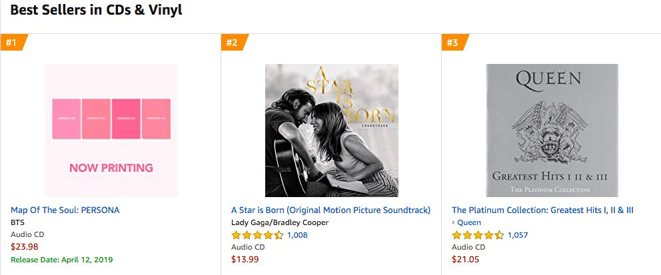Open the 1,057 customer reviews link
661x275 pixels.
(518, 235)
